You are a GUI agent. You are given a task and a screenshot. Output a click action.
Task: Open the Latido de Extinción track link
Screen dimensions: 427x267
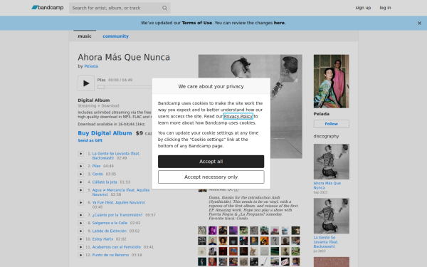pos(109,231)
